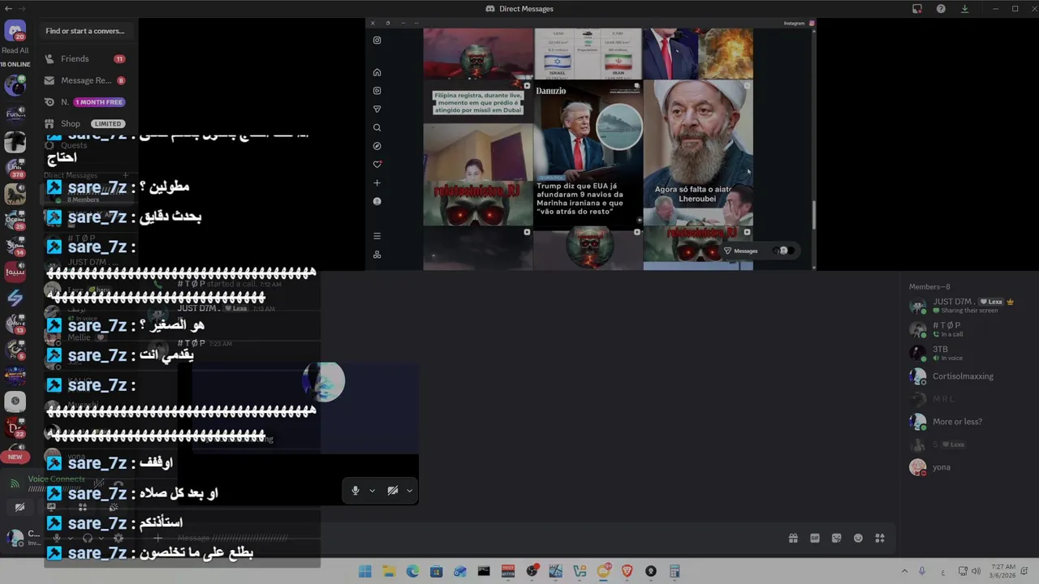Click Instagram Home icon in shared stream
This screenshot has height=584, width=1039.
(377, 72)
